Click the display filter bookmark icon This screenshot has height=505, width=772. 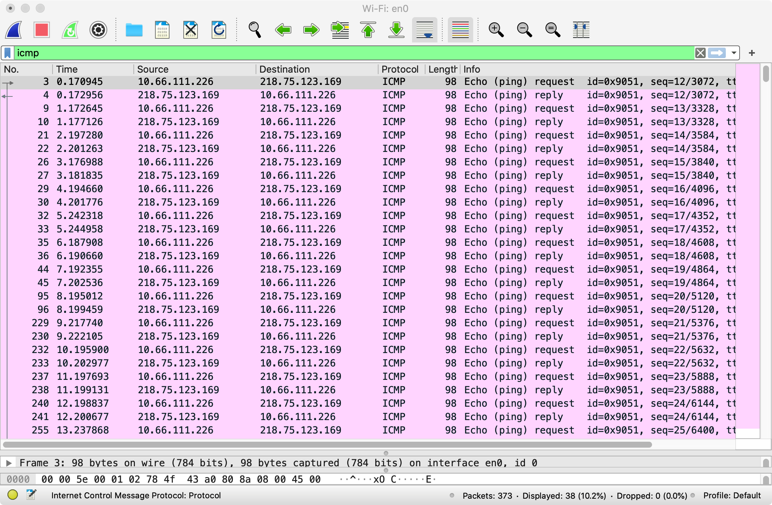[x=7, y=53]
